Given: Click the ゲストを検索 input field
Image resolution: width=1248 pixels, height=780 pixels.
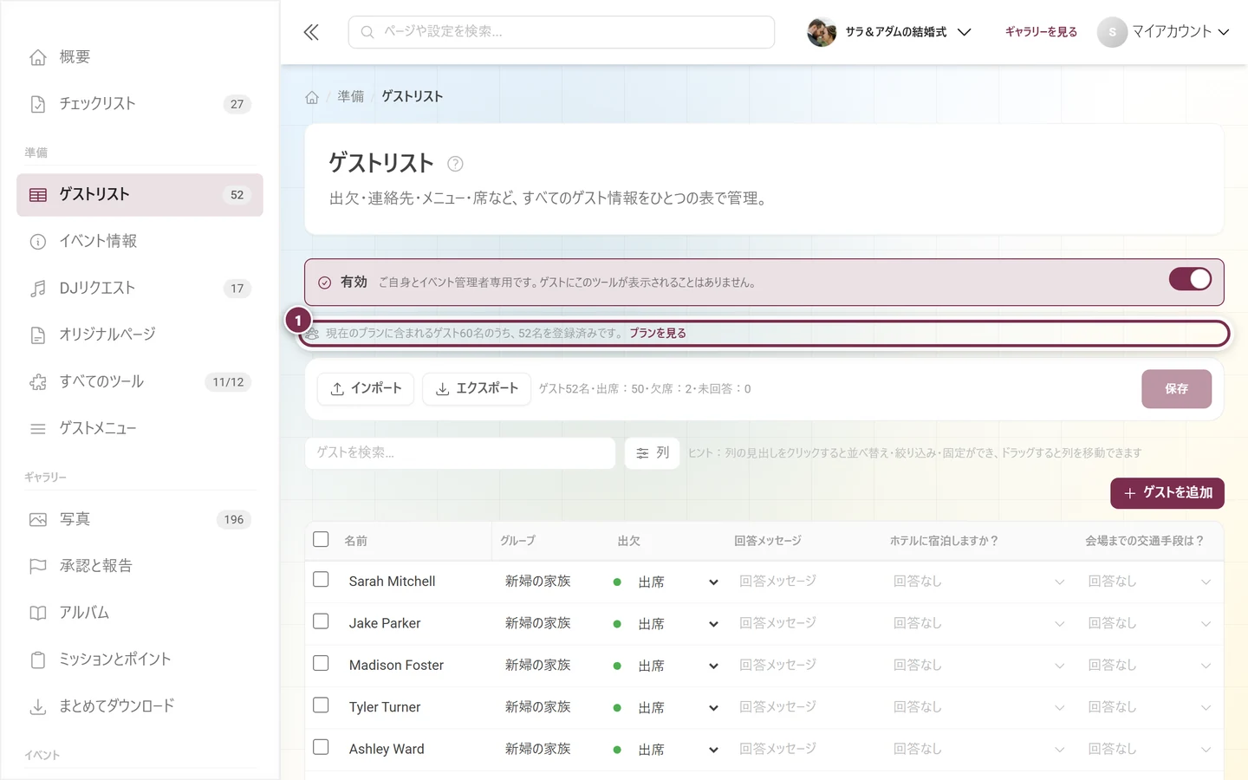Looking at the screenshot, I should point(460,452).
